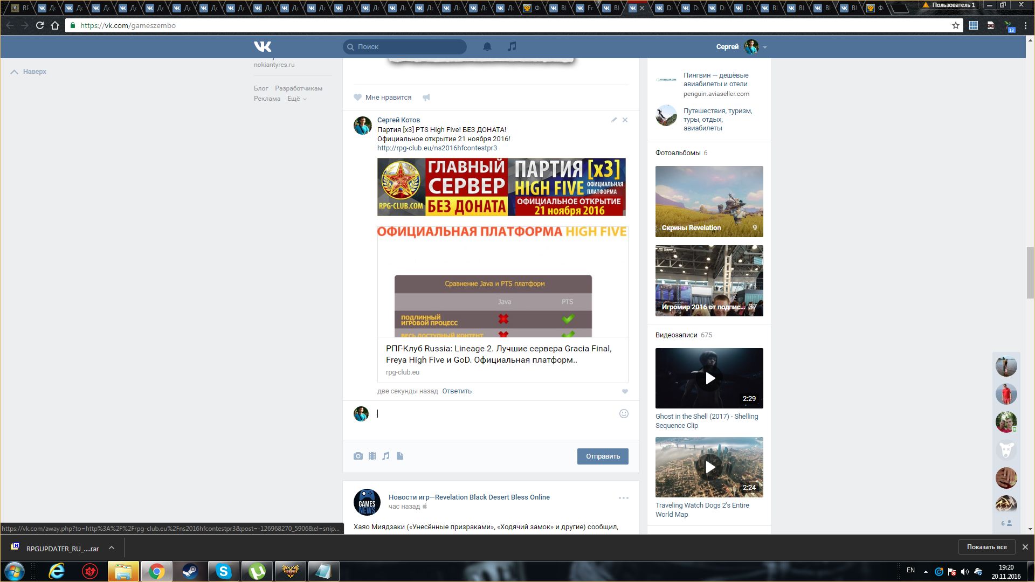Open the Разработчикам footer link
This screenshot has width=1035, height=582.
[298, 88]
